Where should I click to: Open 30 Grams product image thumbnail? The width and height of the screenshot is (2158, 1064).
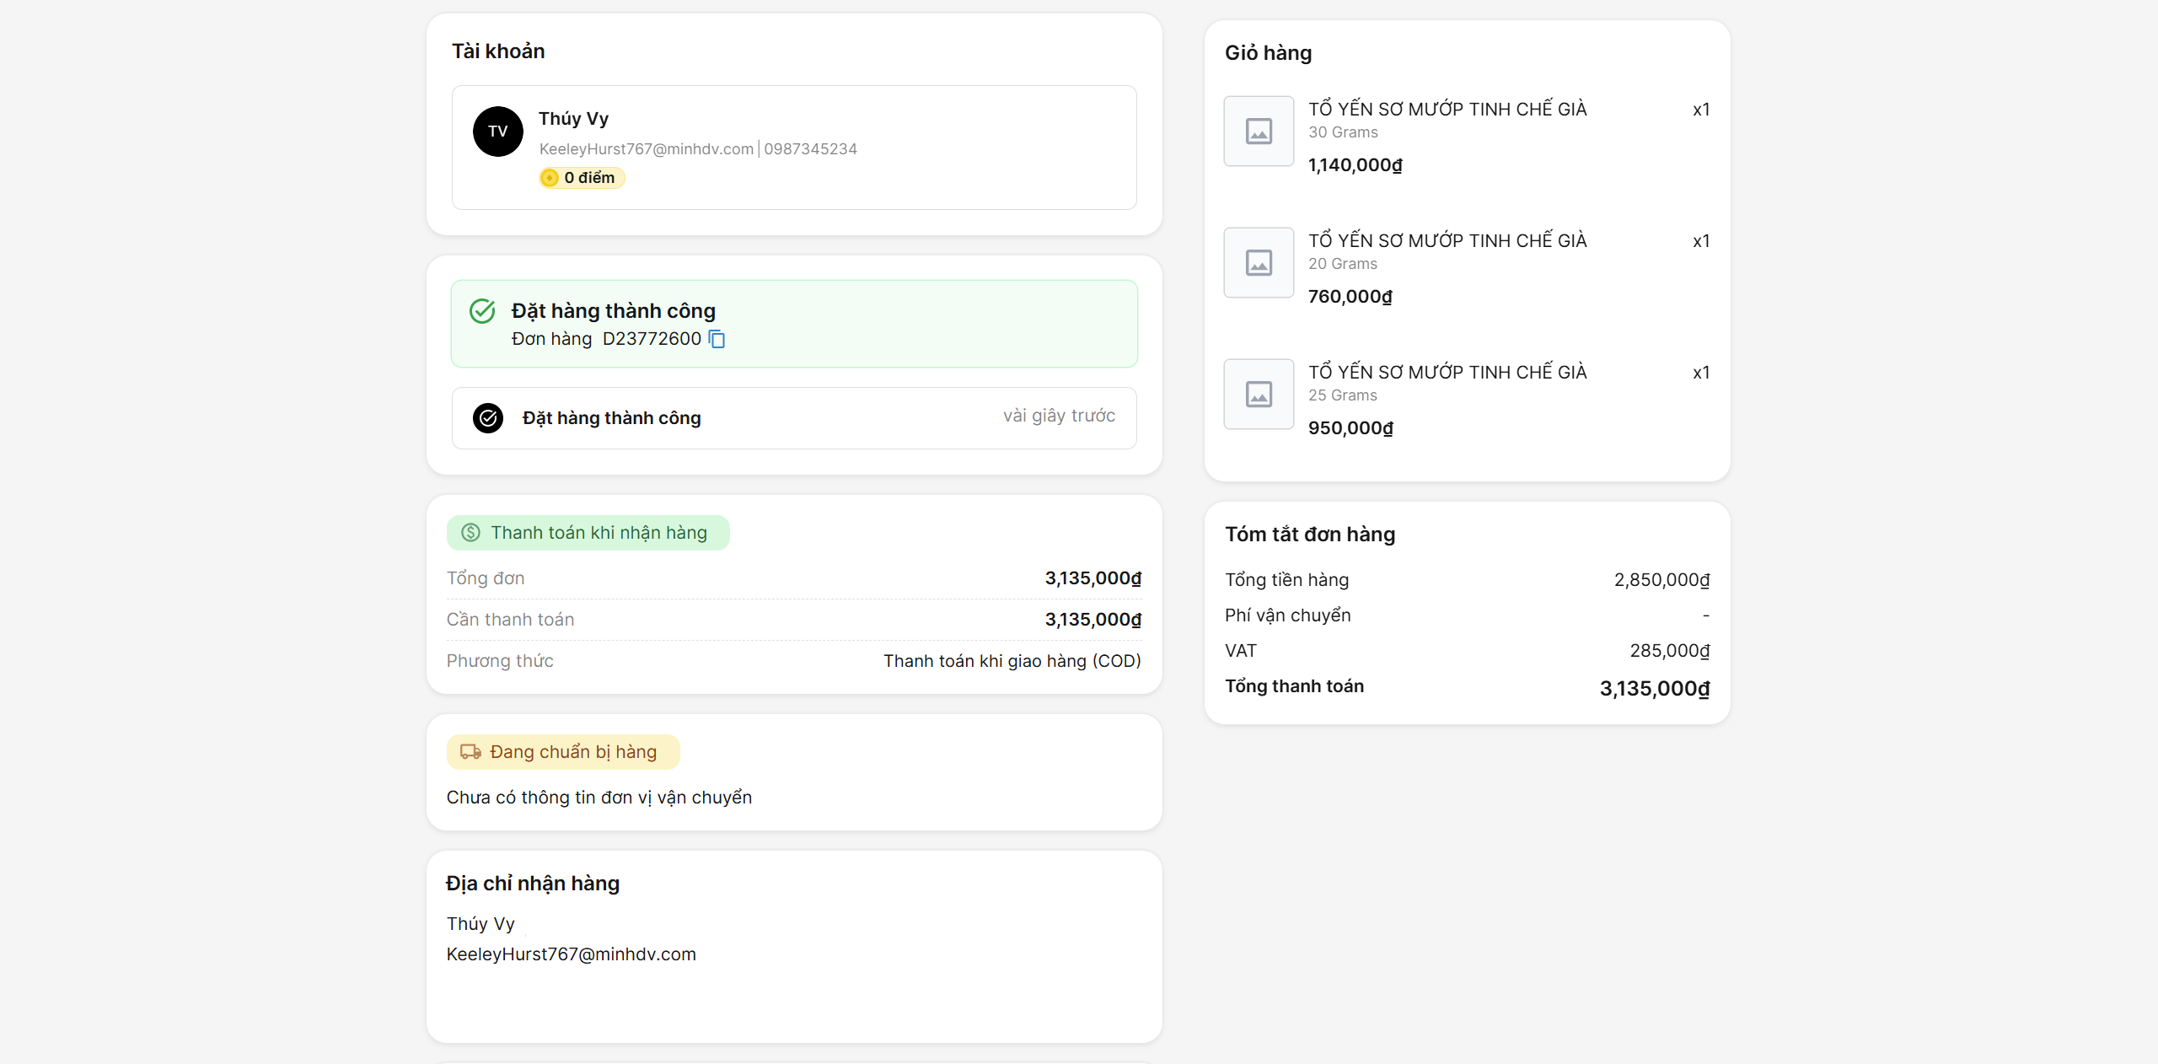1259,132
